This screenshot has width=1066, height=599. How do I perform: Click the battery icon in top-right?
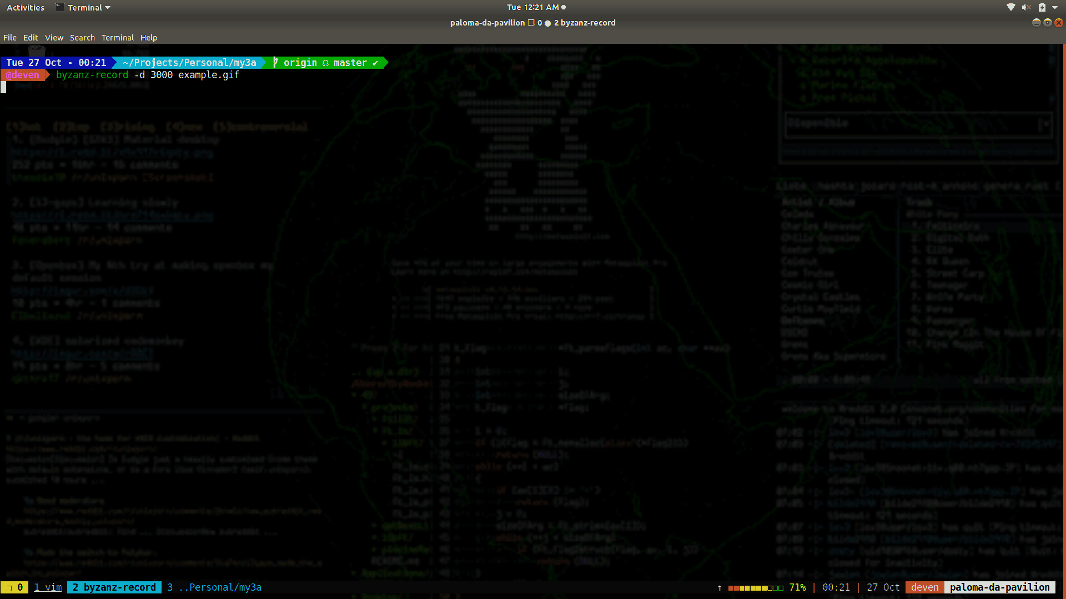(1042, 7)
